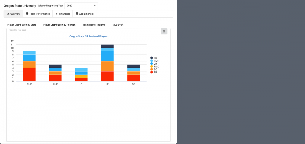Image resolution: width=305 pixels, height=144 pixels.
Task: Toggle the SR legend entry
Action: tap(154, 58)
